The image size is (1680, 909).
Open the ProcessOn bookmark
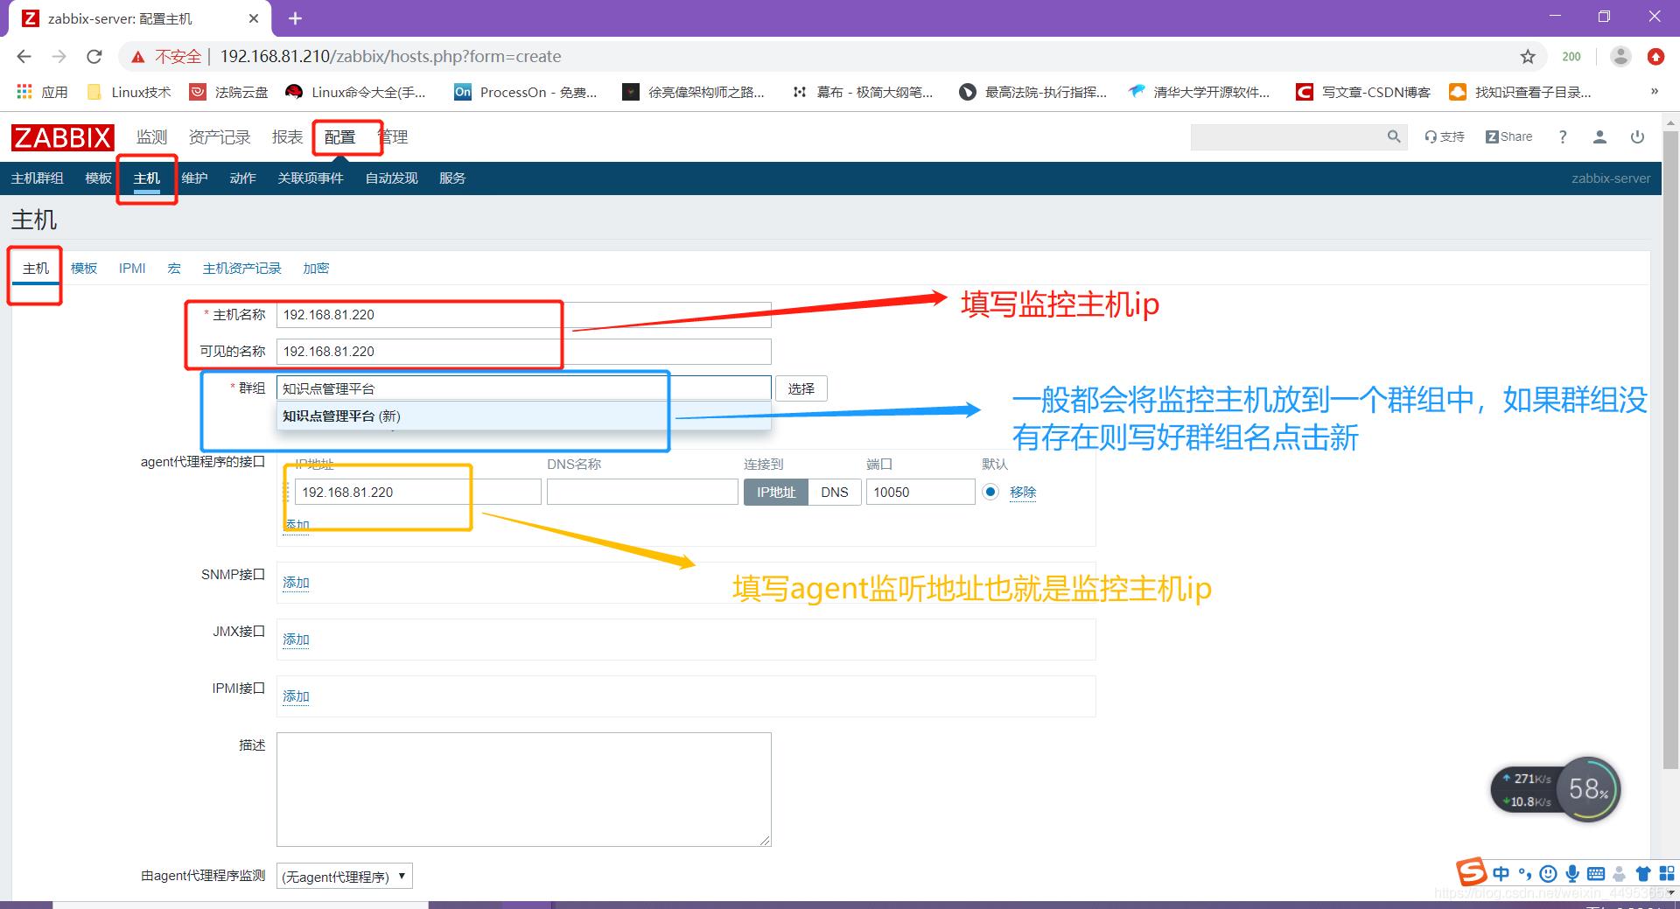coord(526,92)
